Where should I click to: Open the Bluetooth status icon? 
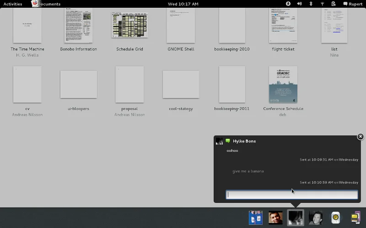coord(311,4)
